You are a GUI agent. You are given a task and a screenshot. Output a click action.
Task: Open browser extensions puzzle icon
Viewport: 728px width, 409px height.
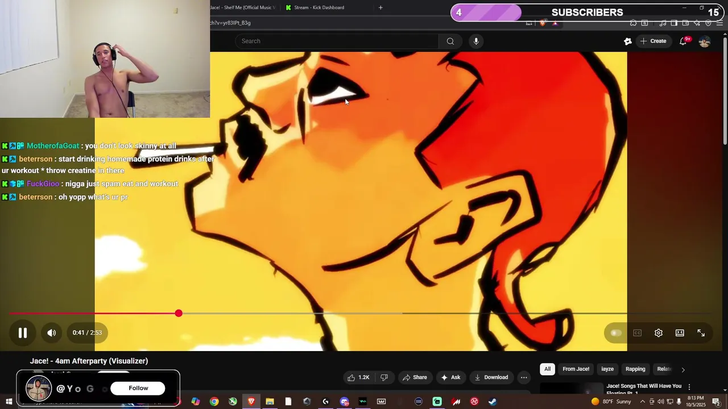[x=633, y=23]
